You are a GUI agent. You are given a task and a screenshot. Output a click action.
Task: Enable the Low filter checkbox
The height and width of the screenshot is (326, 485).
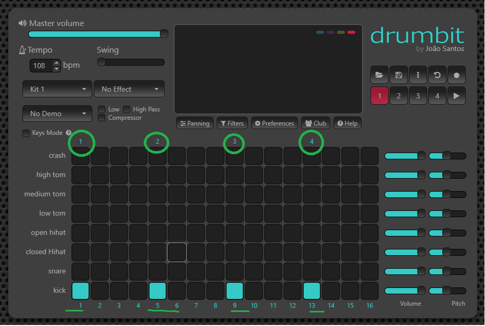[102, 109]
